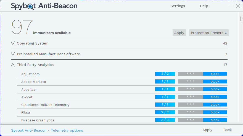Viewport: 243px width, 136px height.
Task: Open Spybot Anti-Beacon Telemetry options link
Action: coord(47,131)
